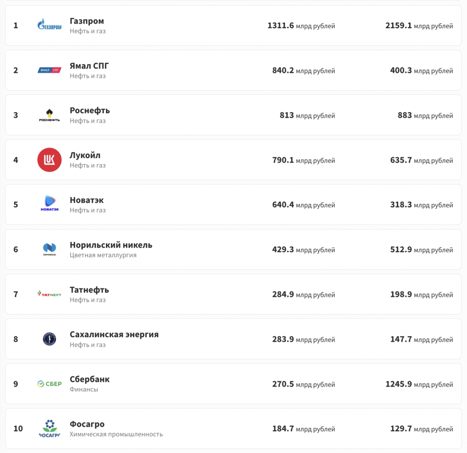
Task: Open the Сбербанк company title
Action: [x=90, y=380]
